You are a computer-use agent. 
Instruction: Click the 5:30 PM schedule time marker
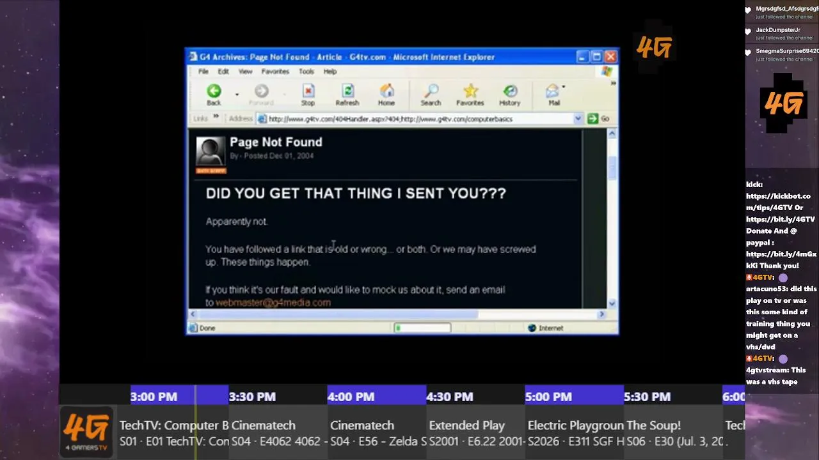click(x=647, y=397)
